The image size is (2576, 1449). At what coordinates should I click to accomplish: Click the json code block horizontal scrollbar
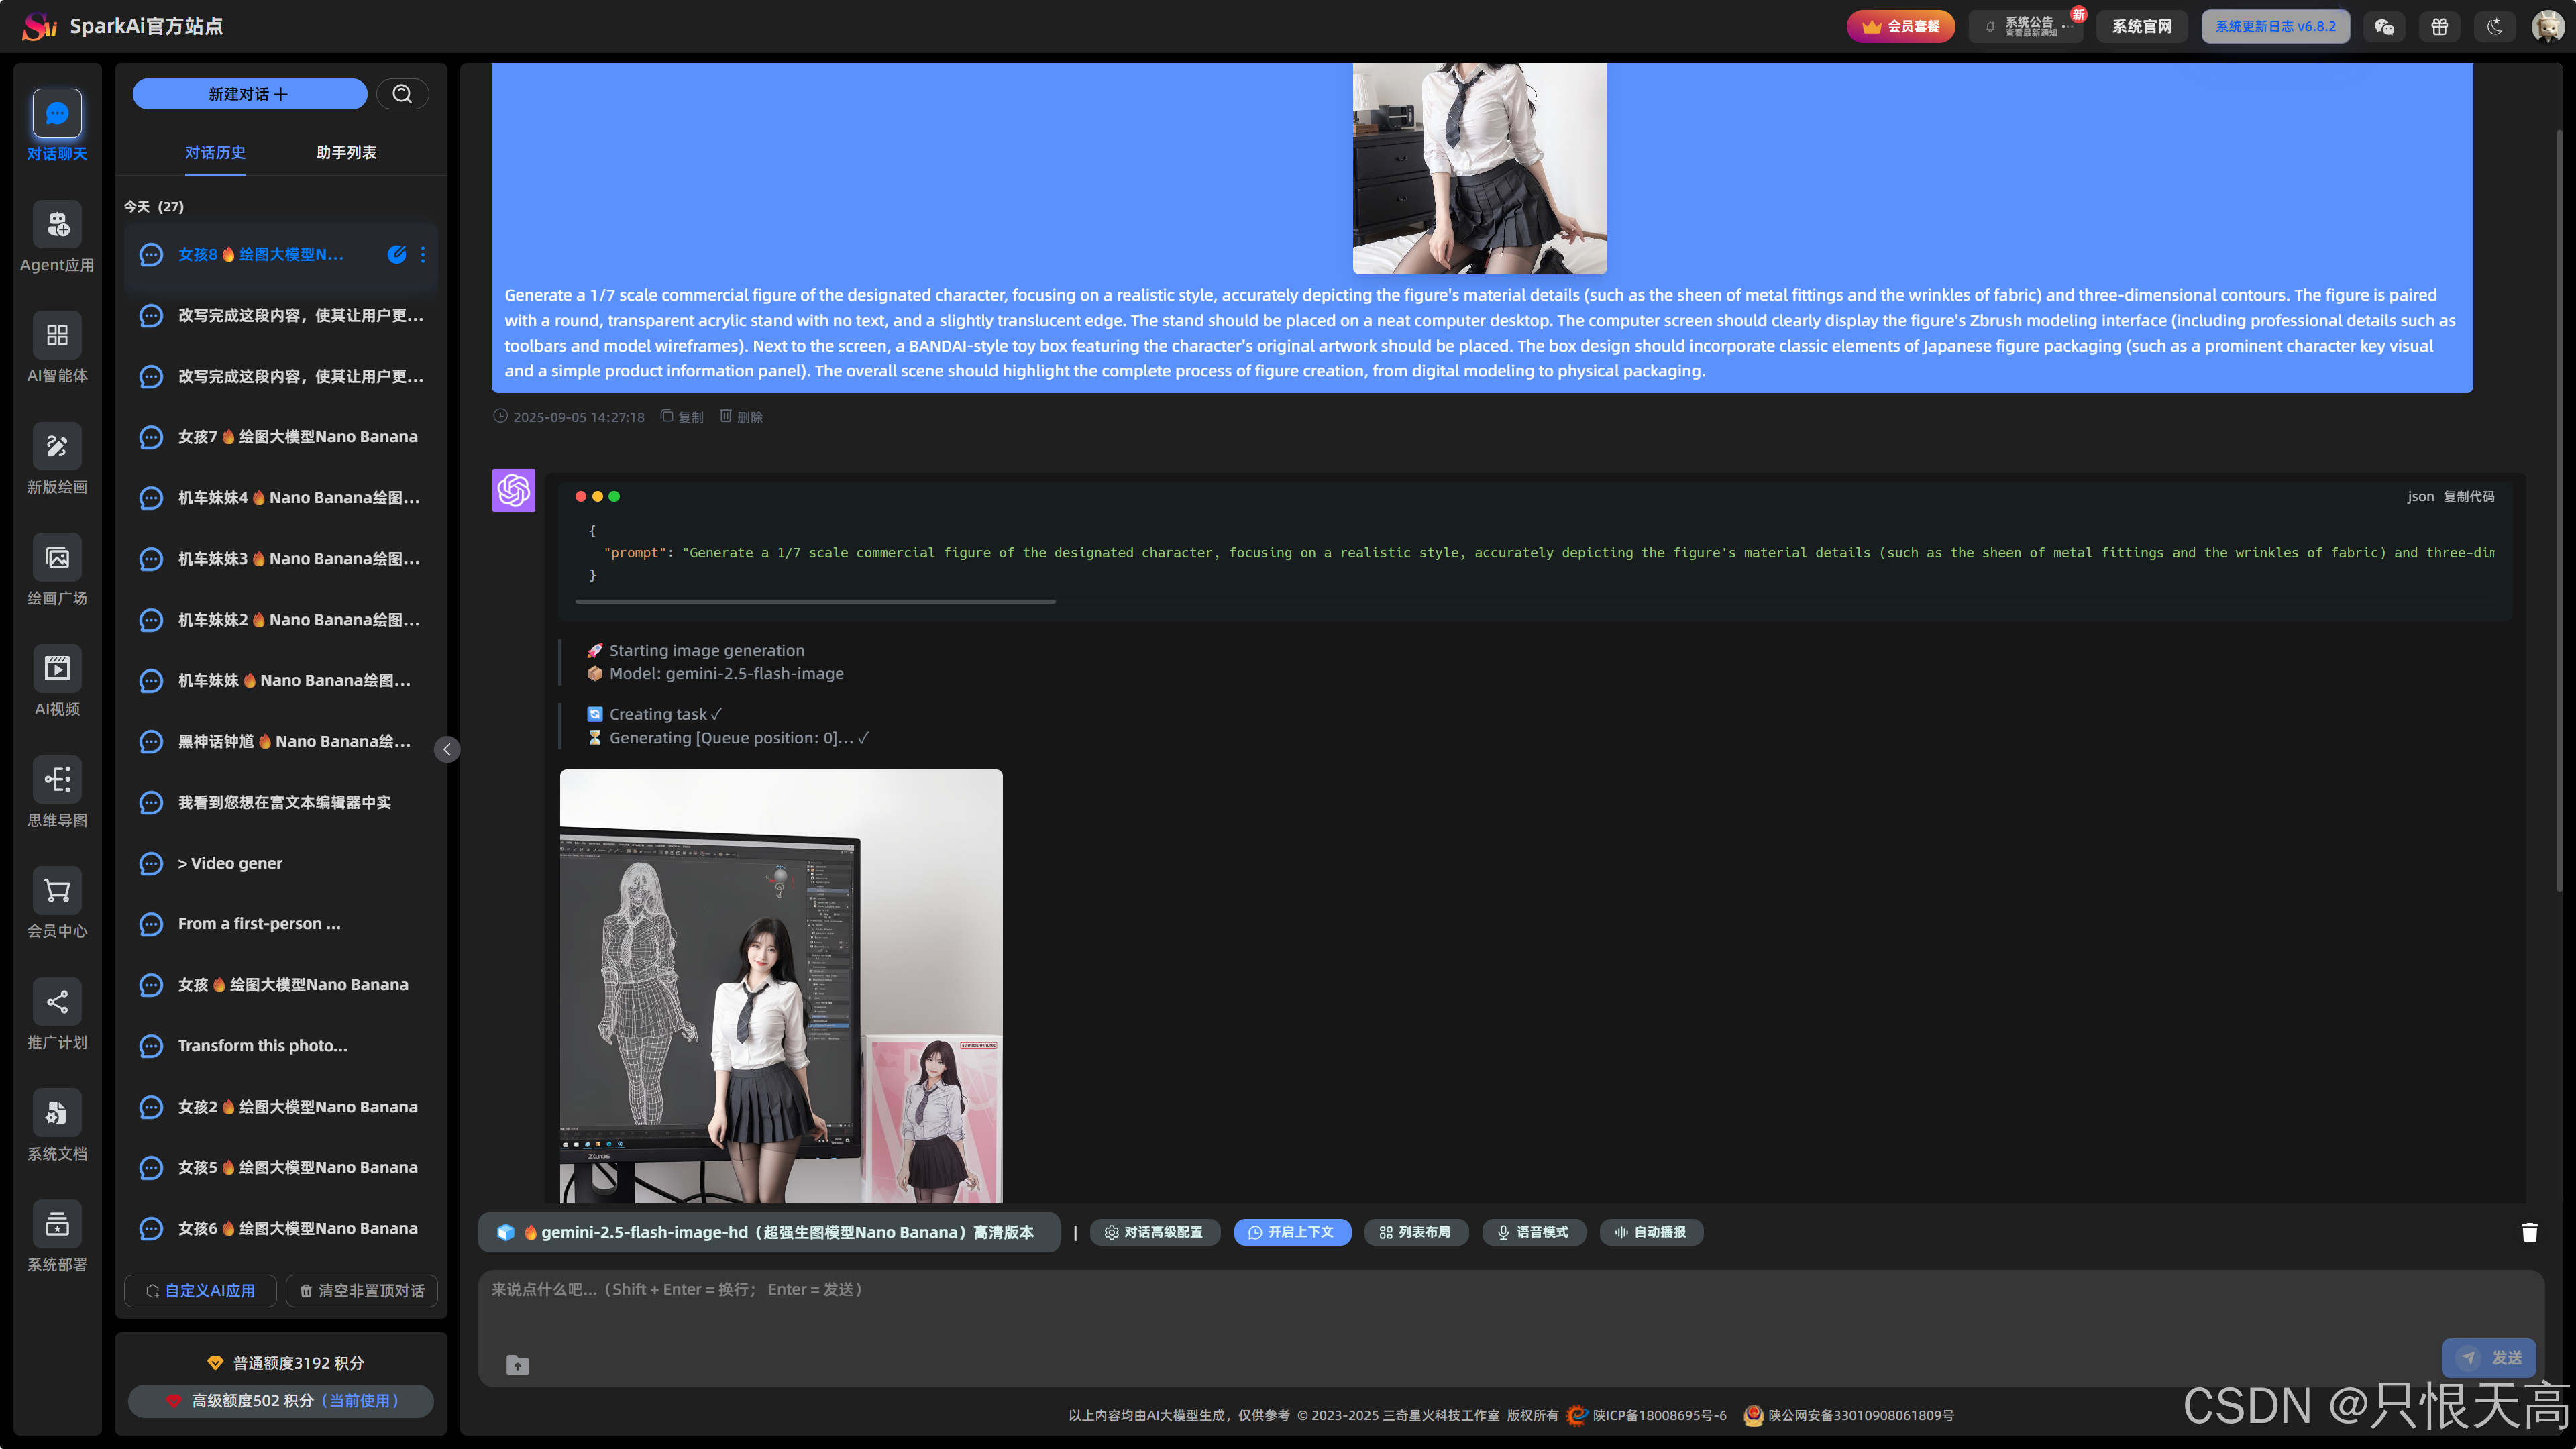point(815,601)
